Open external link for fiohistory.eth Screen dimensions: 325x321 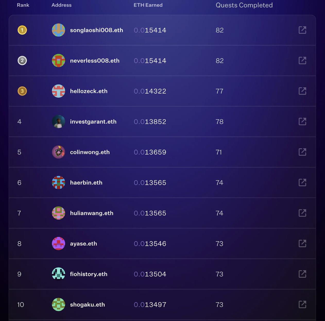(303, 274)
